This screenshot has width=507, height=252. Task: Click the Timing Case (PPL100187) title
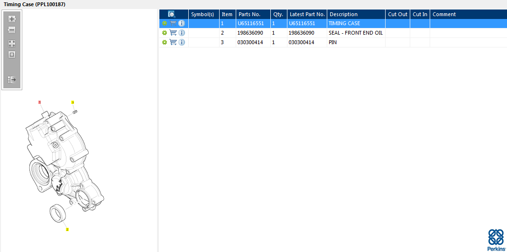(35, 5)
